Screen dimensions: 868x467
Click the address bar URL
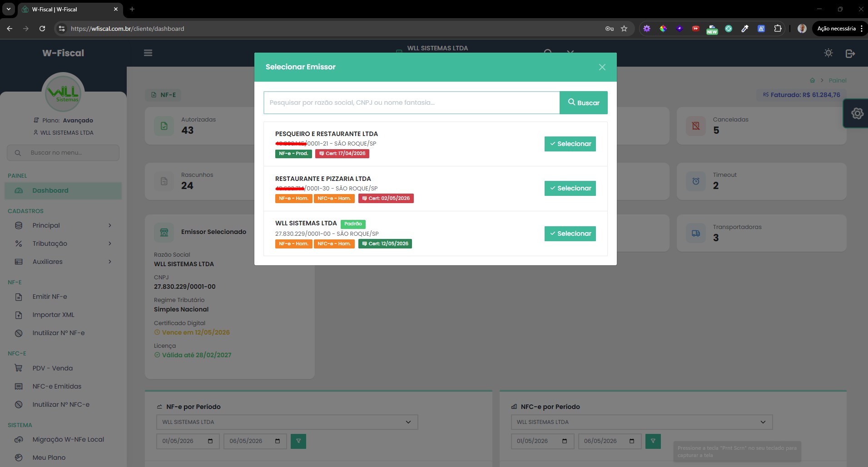128,29
